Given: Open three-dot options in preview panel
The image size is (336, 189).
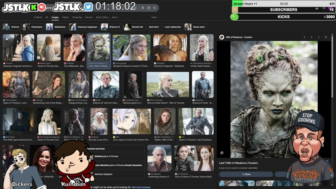Looking at the screenshot, I should (319, 37).
